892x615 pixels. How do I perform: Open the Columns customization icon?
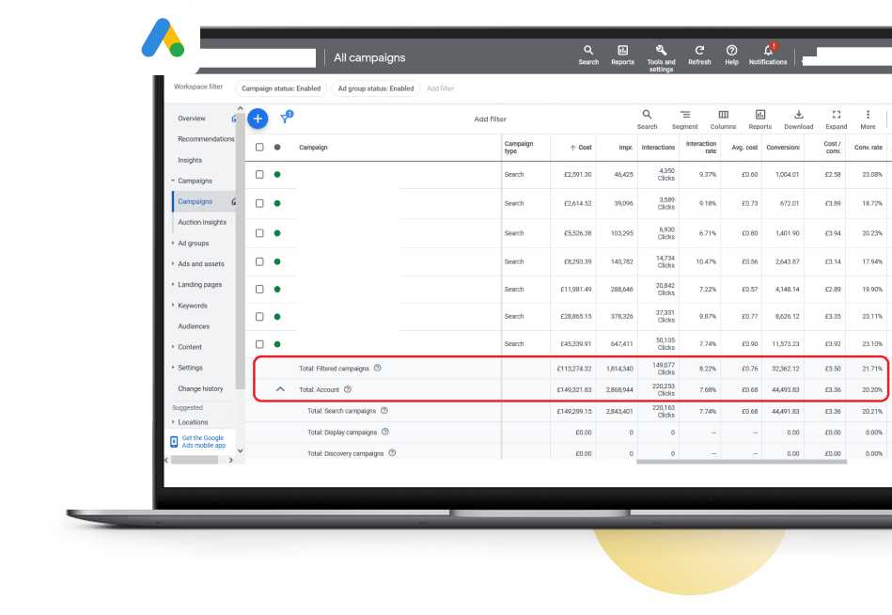coord(722,117)
